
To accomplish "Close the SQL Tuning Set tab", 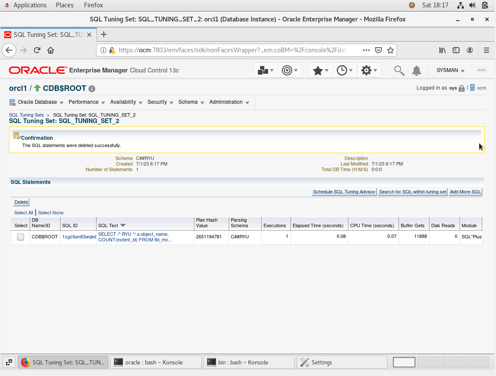I will pos(89,35).
